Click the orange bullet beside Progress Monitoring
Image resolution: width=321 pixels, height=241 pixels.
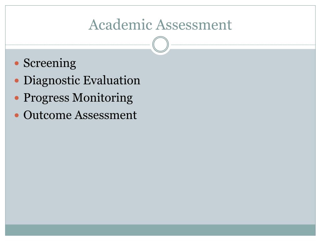pos(17,98)
